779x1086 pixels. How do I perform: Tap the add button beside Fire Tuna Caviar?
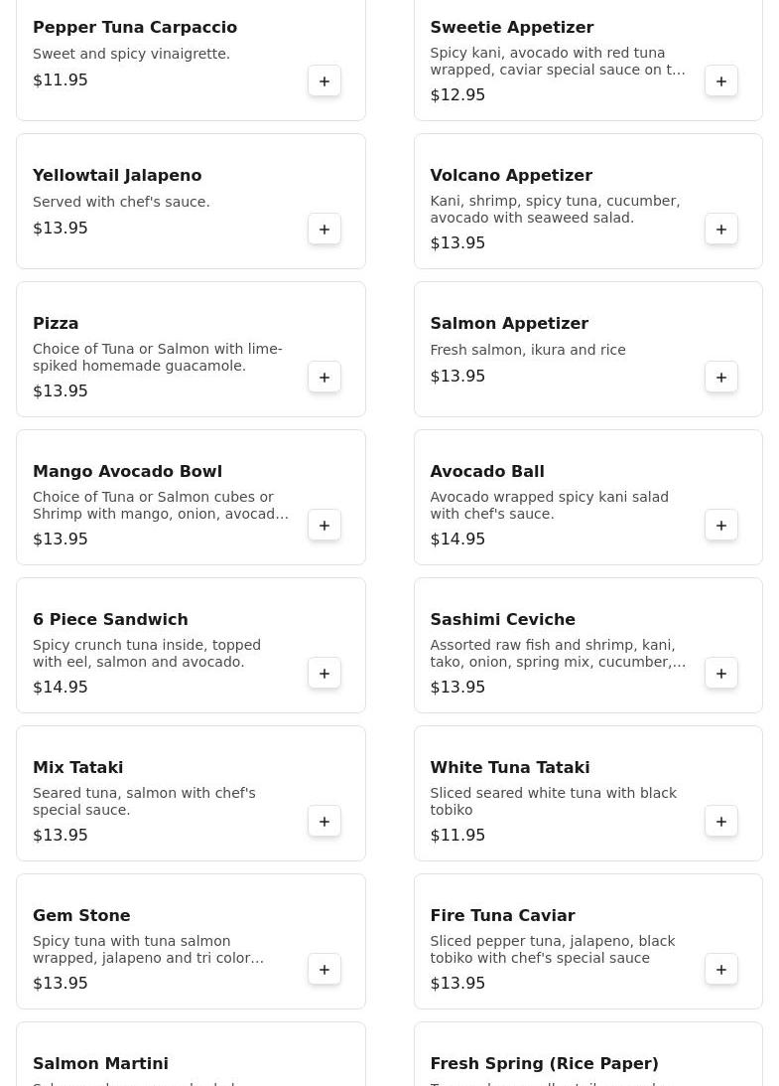click(x=721, y=970)
